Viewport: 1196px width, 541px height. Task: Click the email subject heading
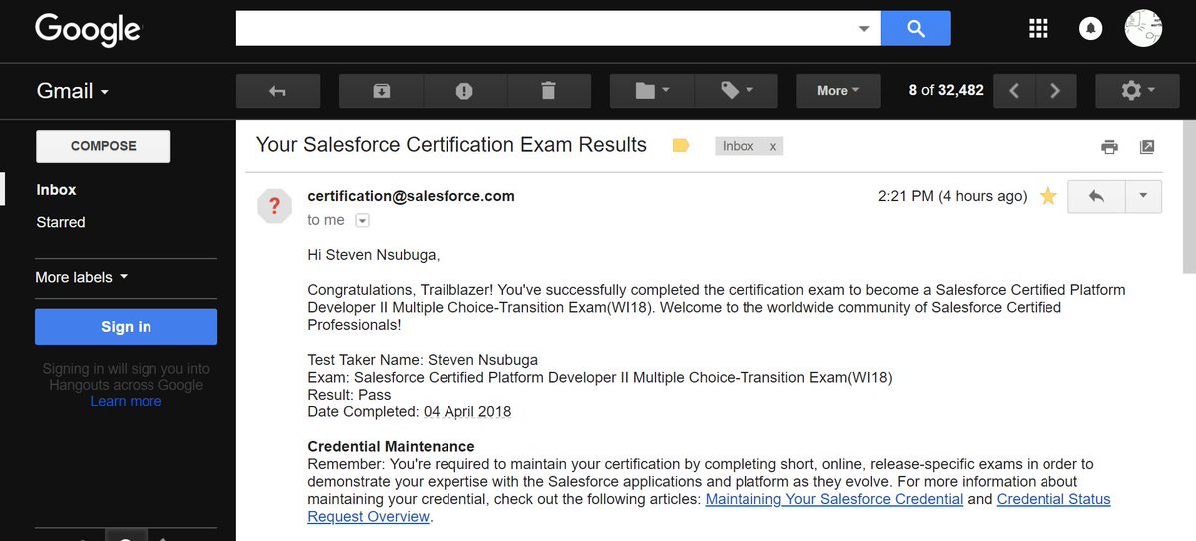451,145
